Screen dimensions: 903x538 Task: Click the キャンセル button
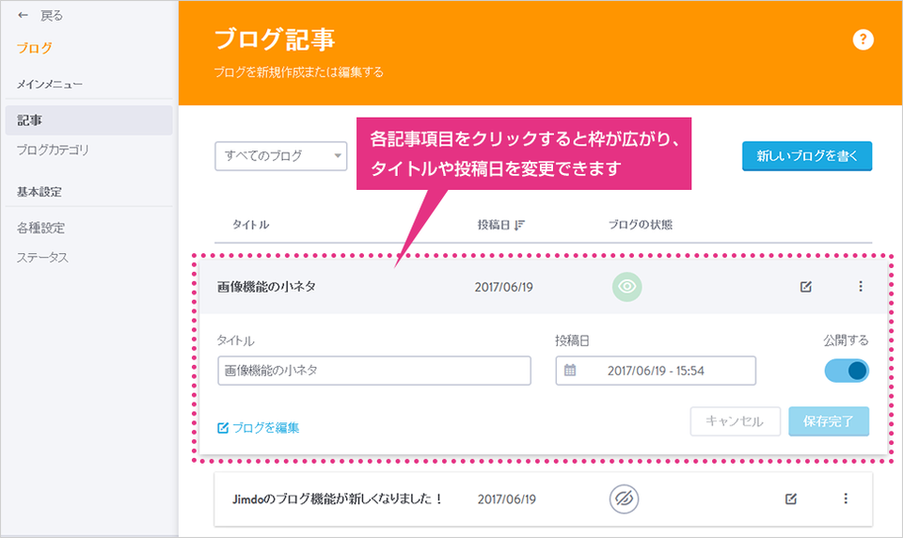pyautogui.click(x=736, y=421)
